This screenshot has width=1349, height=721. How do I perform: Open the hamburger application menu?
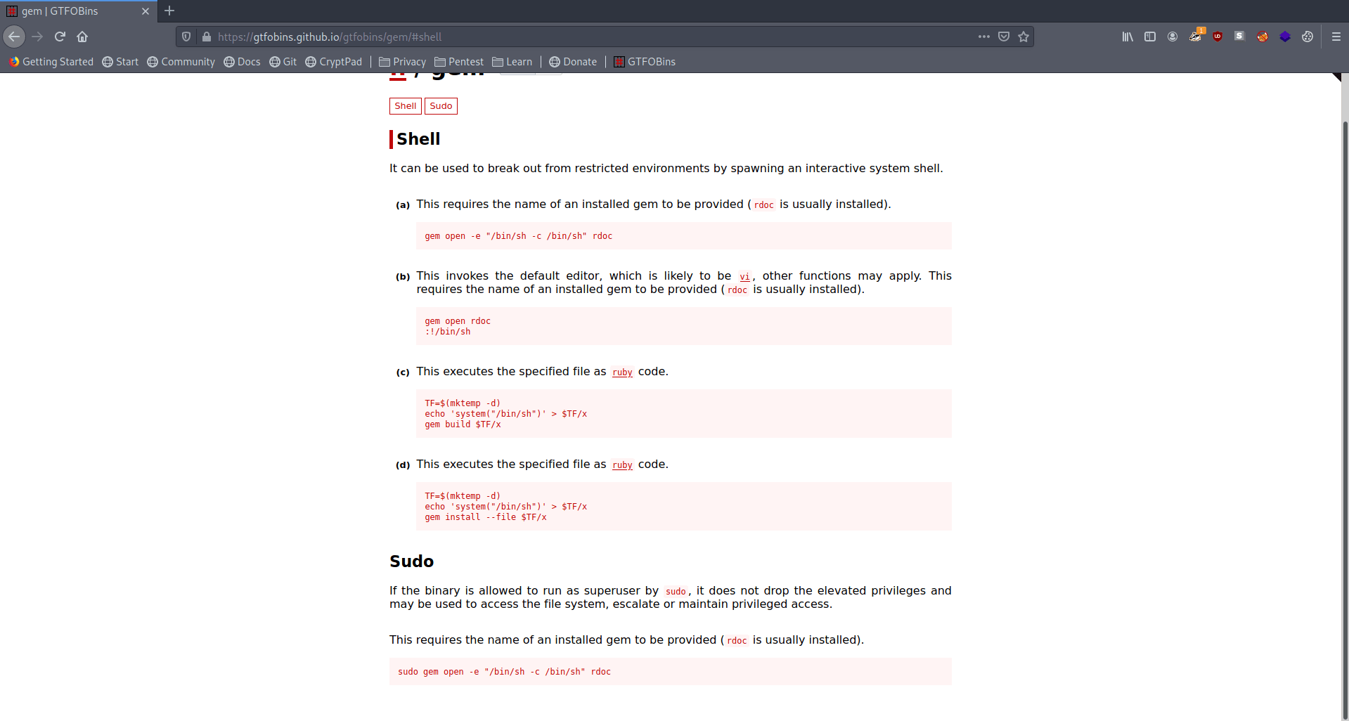coord(1336,37)
